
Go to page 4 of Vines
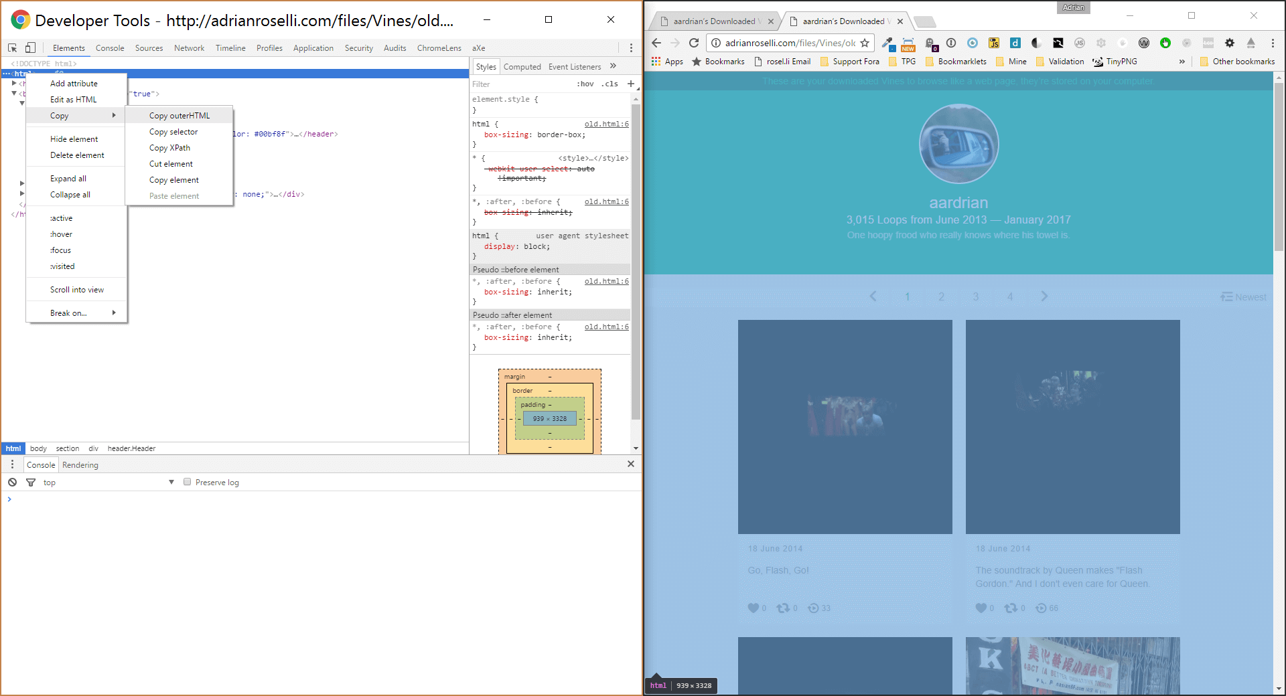click(x=1010, y=296)
